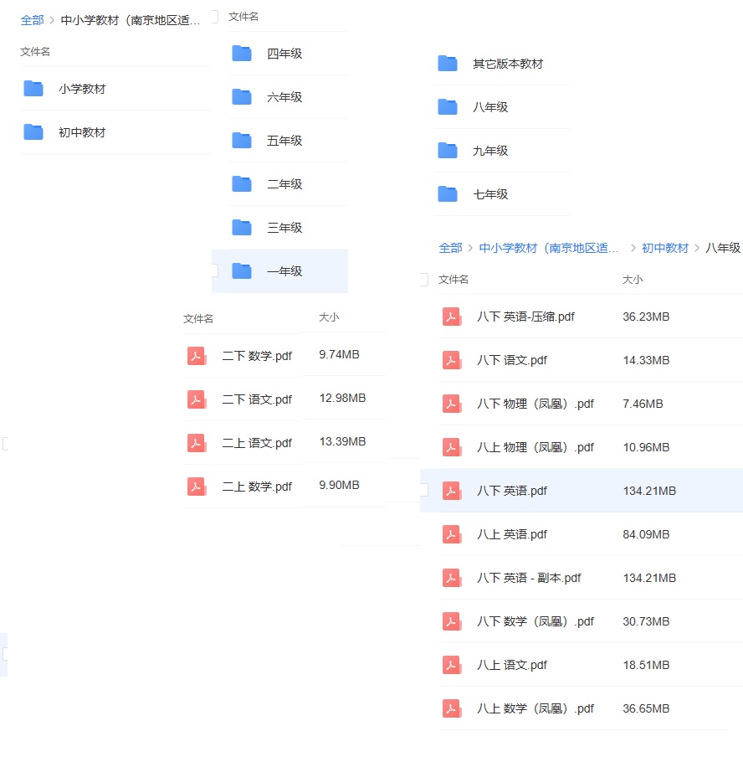This screenshot has height=762, width=743.
Task: Open the 小学教材 folder icon
Action: click(33, 89)
